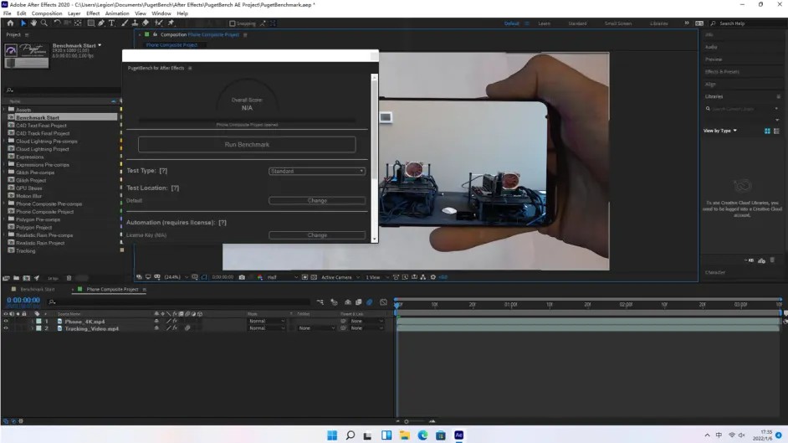
Task: Open the Composition menu
Action: click(47, 13)
